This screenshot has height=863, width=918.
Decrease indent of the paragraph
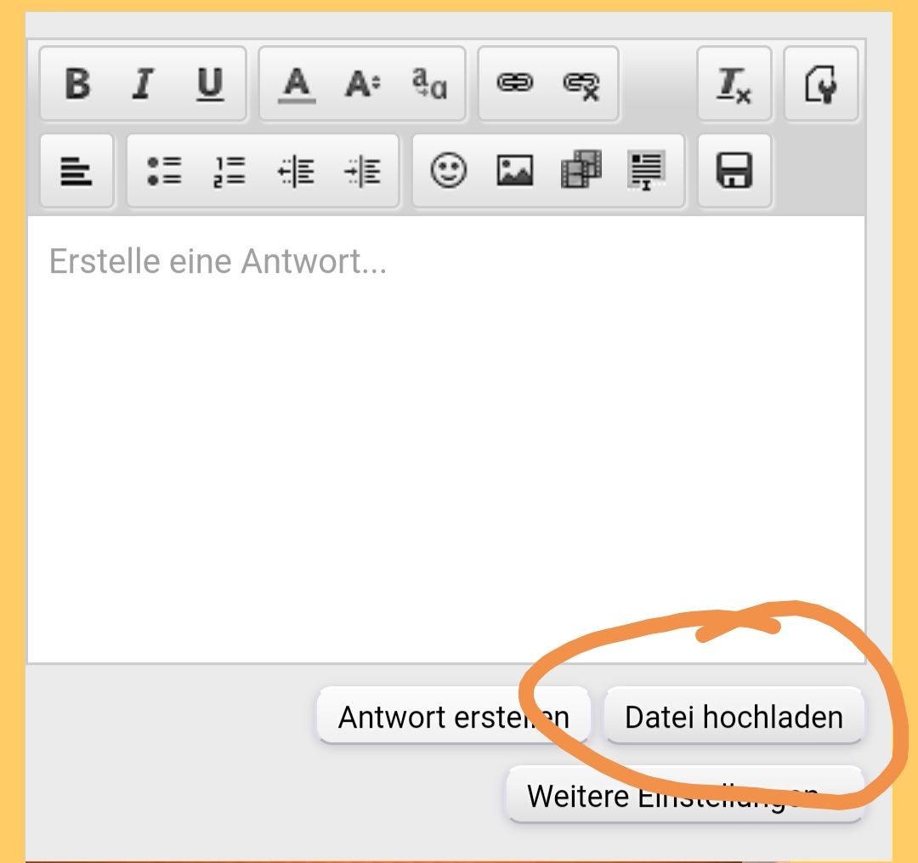click(296, 171)
